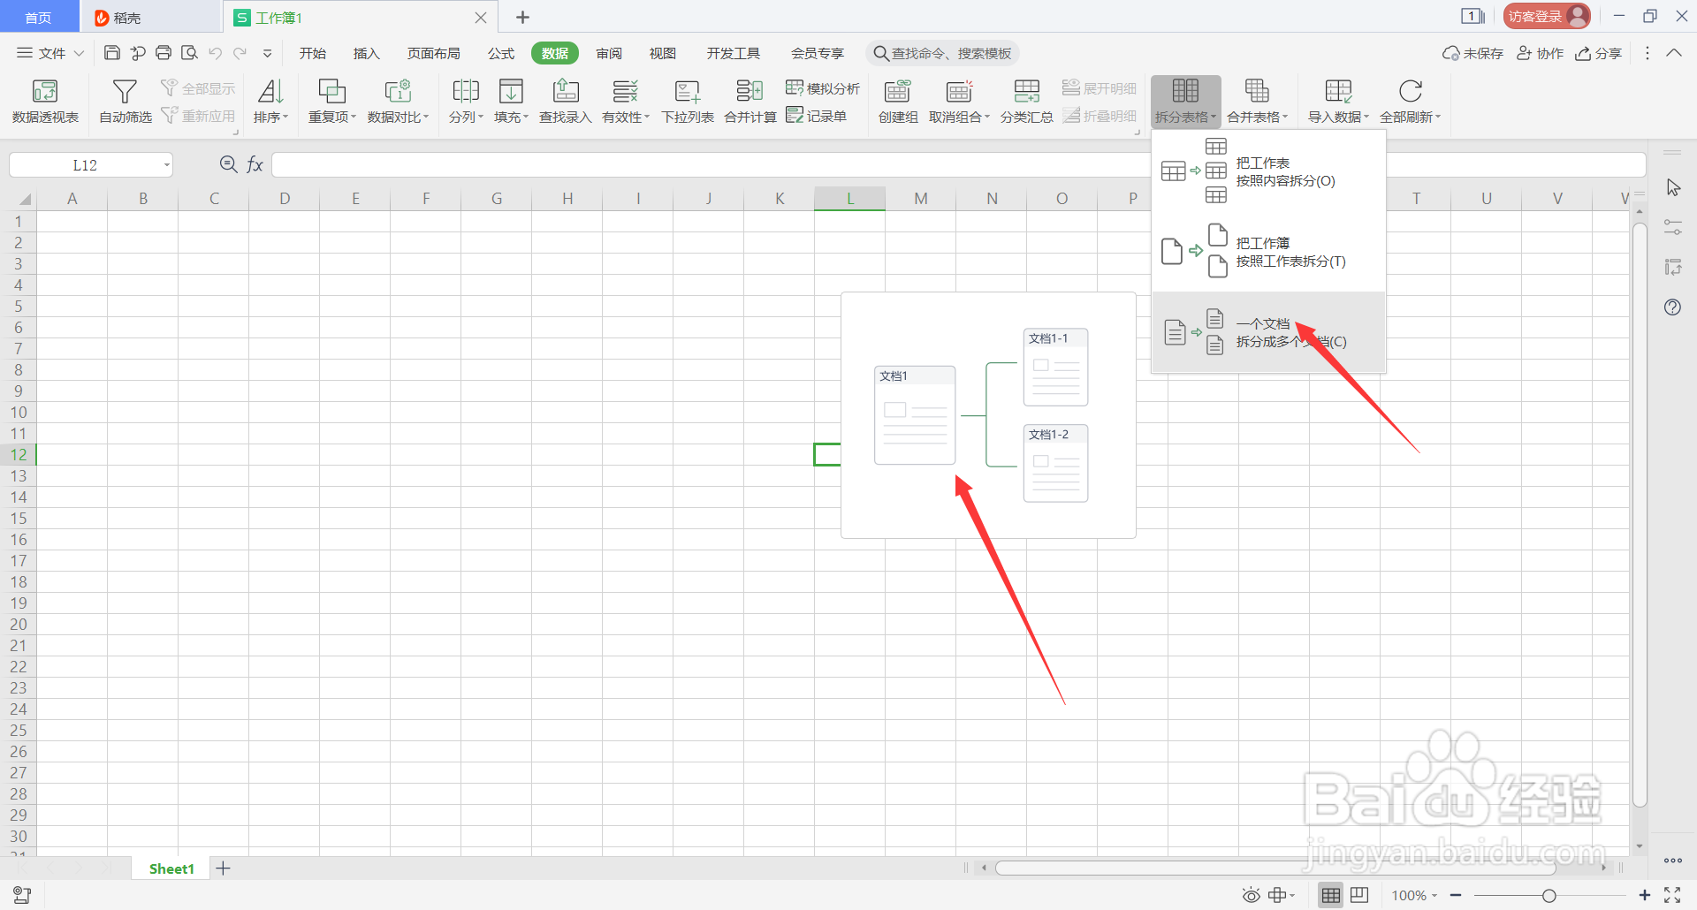Click the zoom in plus button
1697x910 pixels.
click(1645, 895)
